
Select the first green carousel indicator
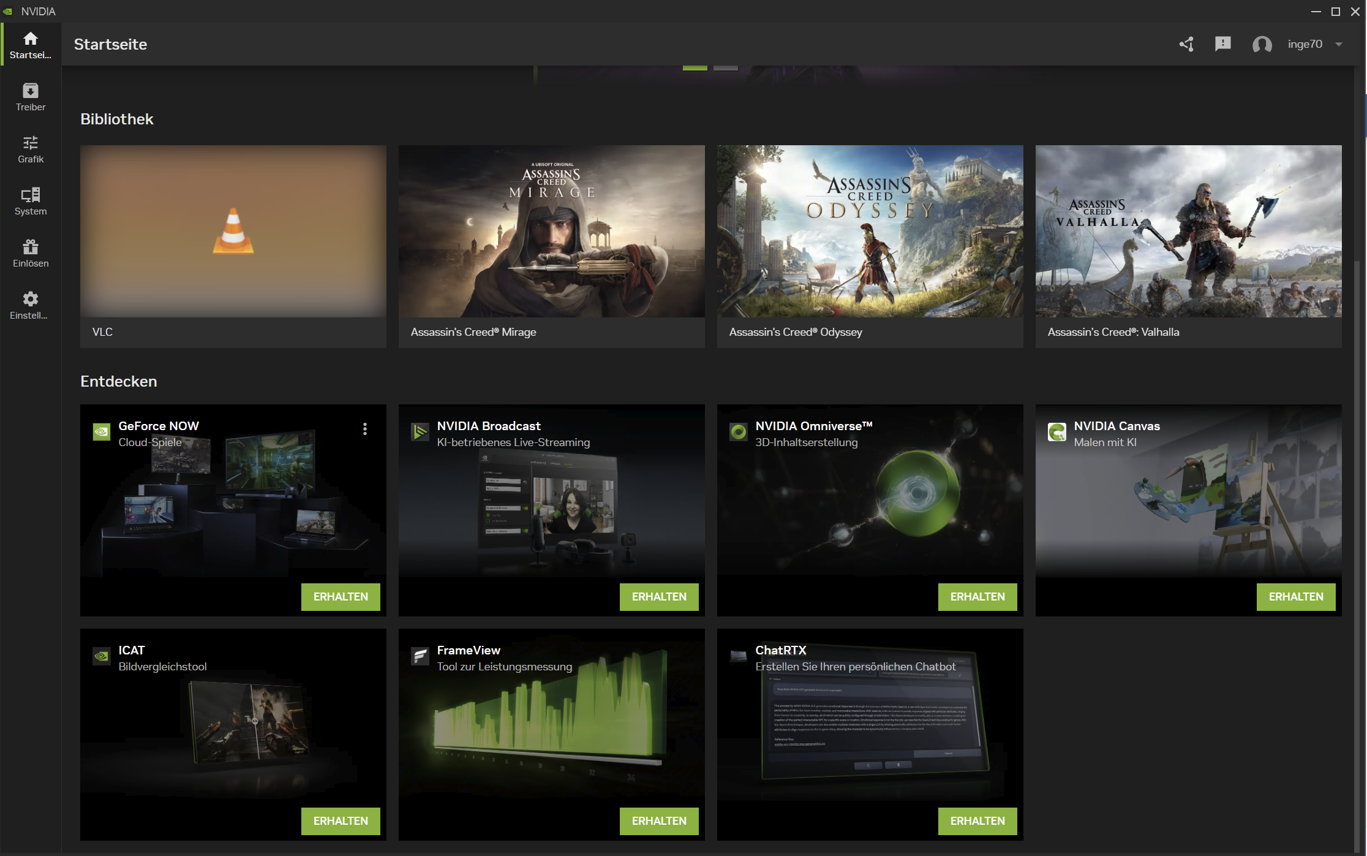(x=695, y=68)
